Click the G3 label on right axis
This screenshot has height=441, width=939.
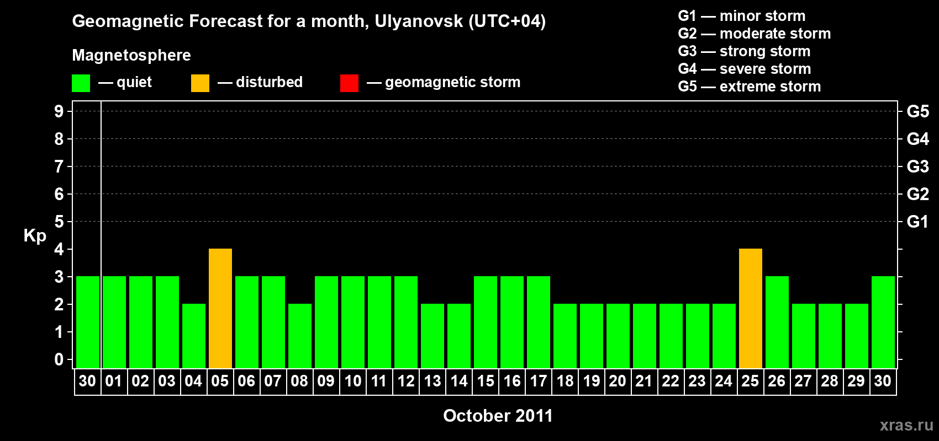click(918, 166)
